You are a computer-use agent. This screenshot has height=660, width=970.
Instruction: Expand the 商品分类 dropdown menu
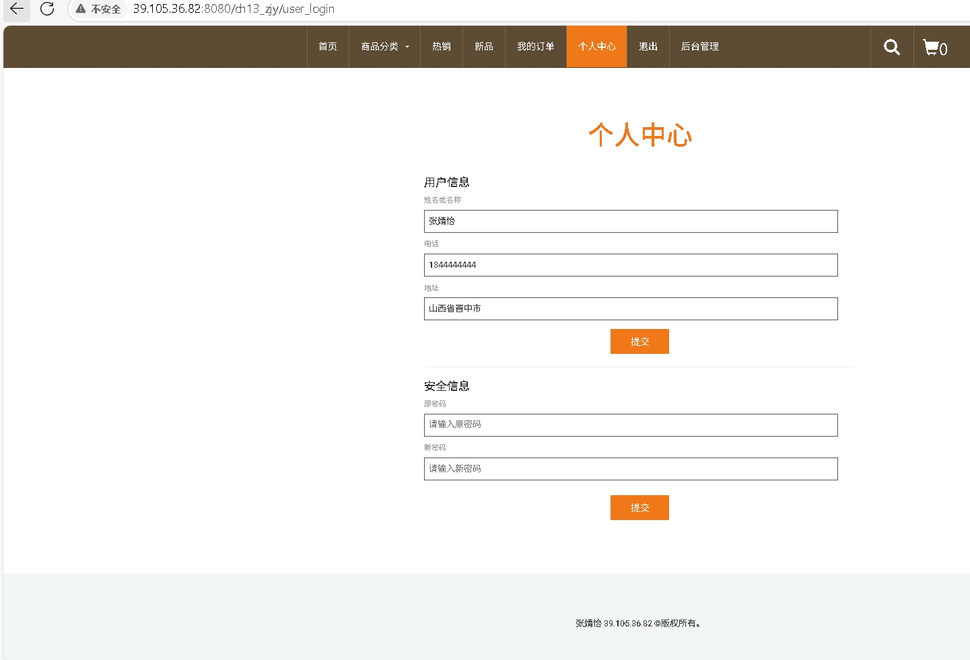[384, 46]
